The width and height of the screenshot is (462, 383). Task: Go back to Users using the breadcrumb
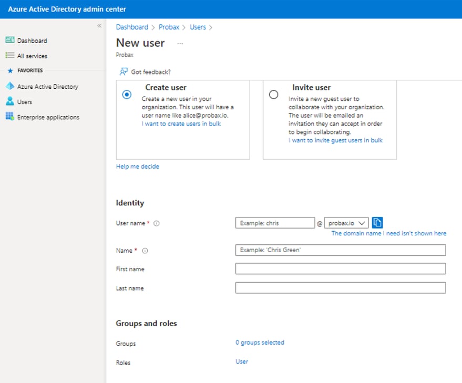197,27
